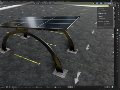Open the shader type Object dropdown
Viewport: 120px width, 90px height.
16,87
